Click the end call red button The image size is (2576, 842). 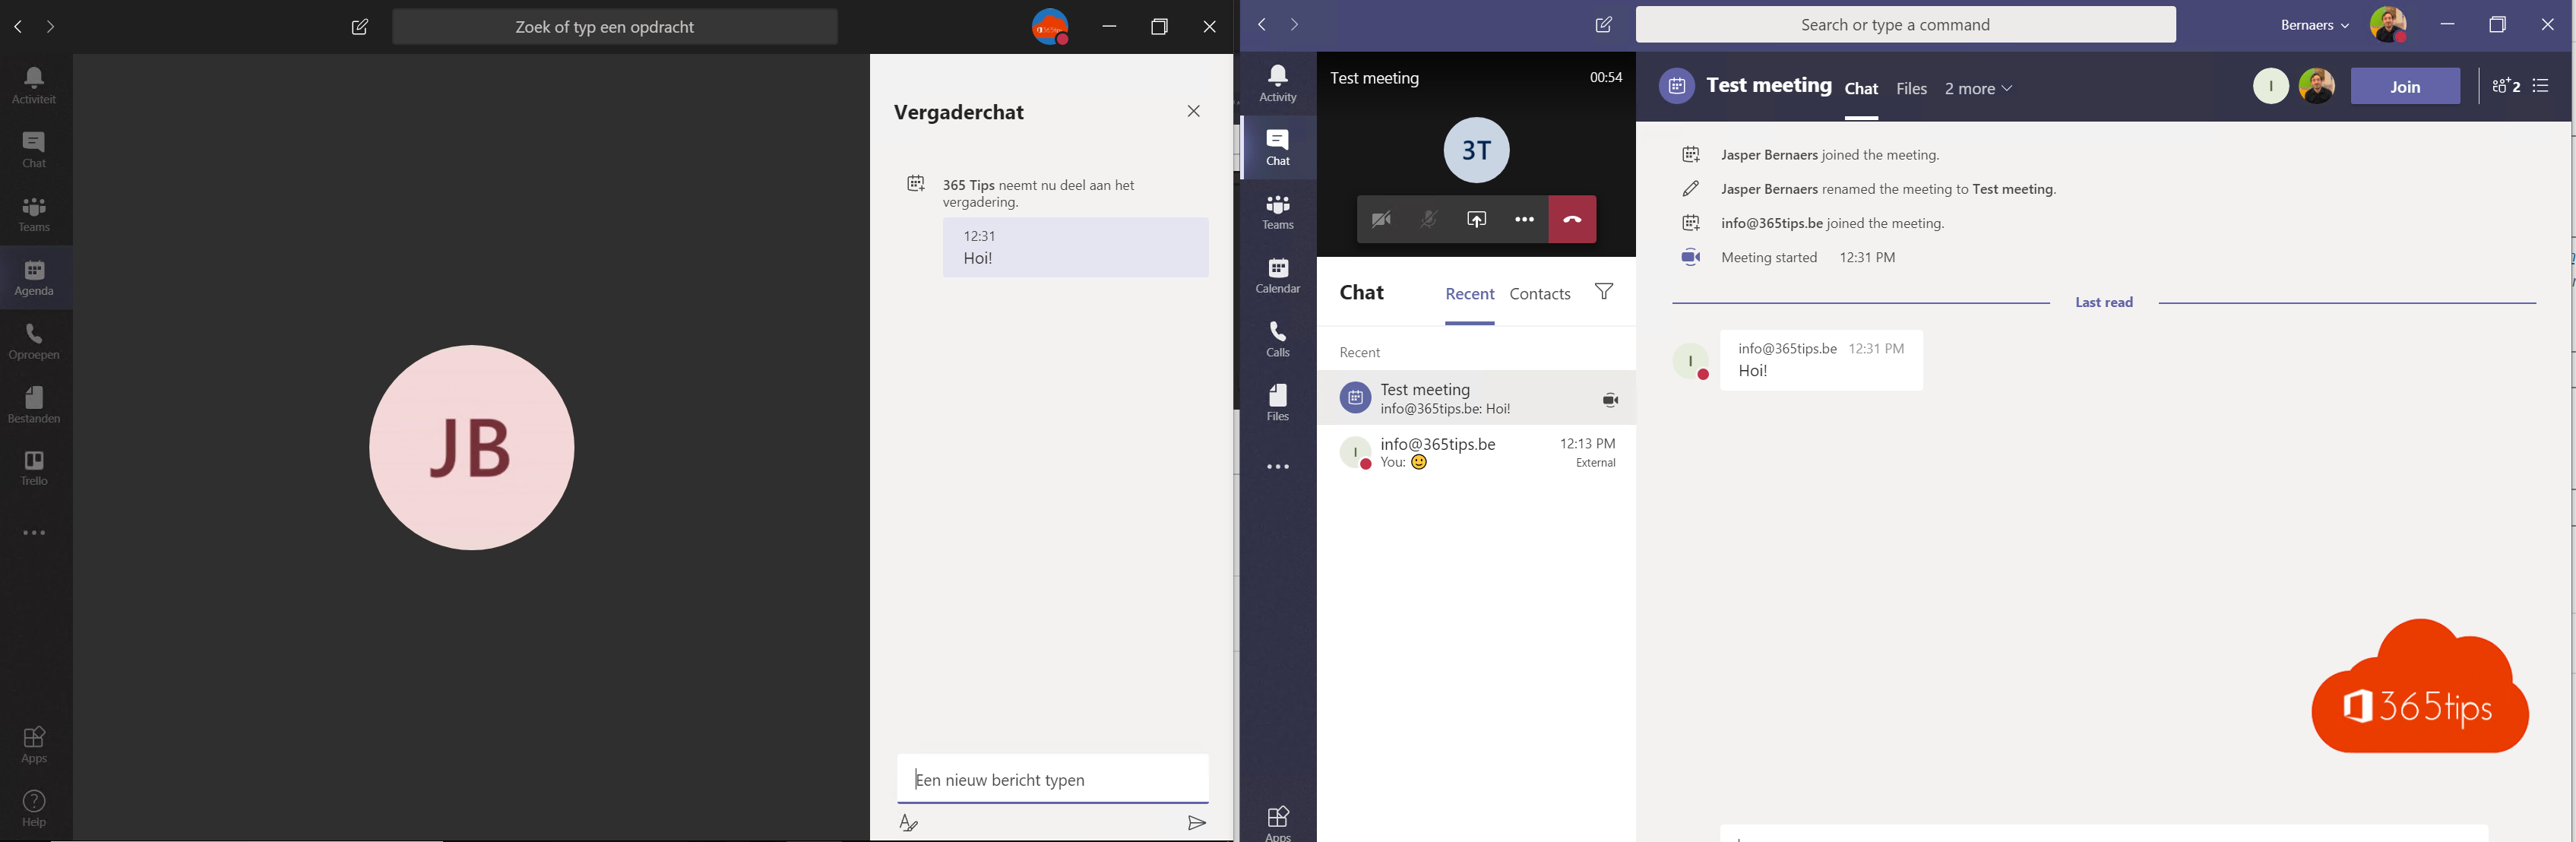pyautogui.click(x=1571, y=217)
